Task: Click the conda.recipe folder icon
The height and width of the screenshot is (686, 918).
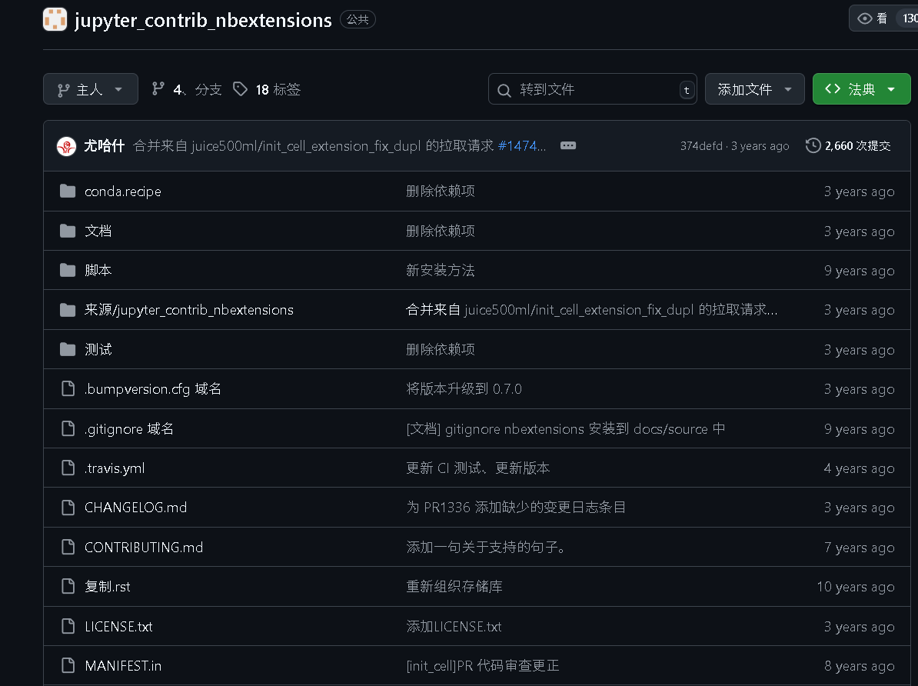Action: pyautogui.click(x=68, y=191)
